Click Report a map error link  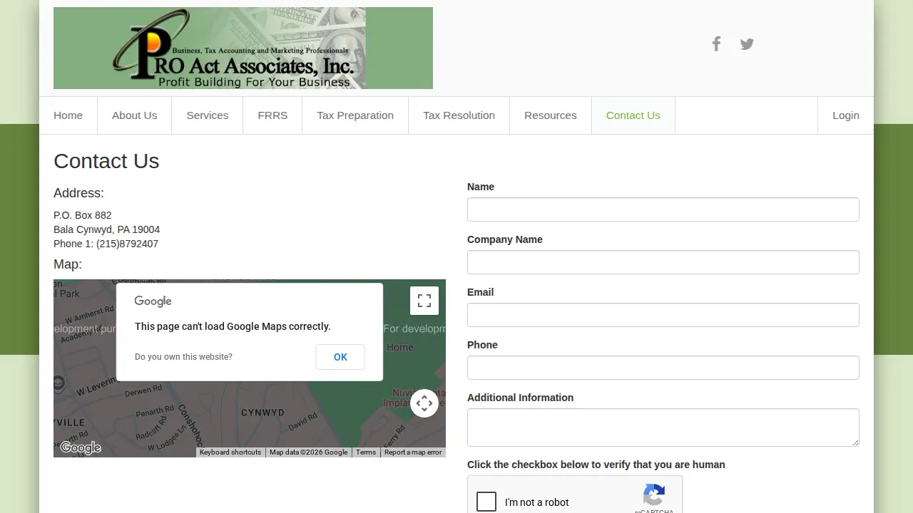click(x=413, y=452)
